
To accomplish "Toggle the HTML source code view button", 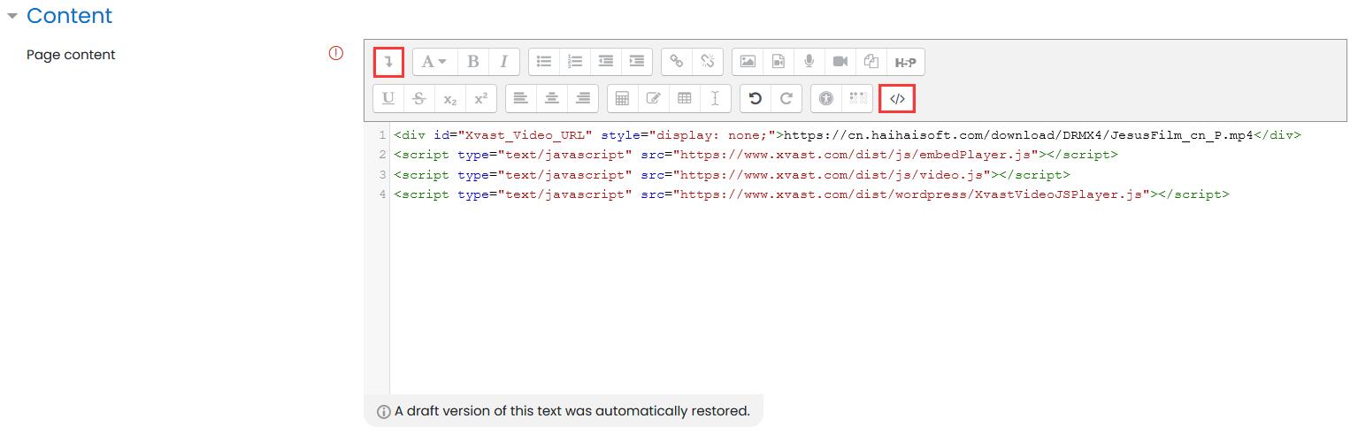I will coord(896,99).
